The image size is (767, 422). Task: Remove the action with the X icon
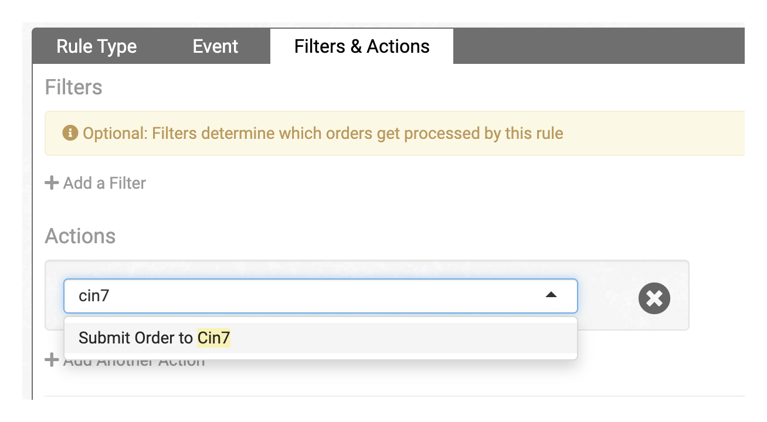point(654,298)
